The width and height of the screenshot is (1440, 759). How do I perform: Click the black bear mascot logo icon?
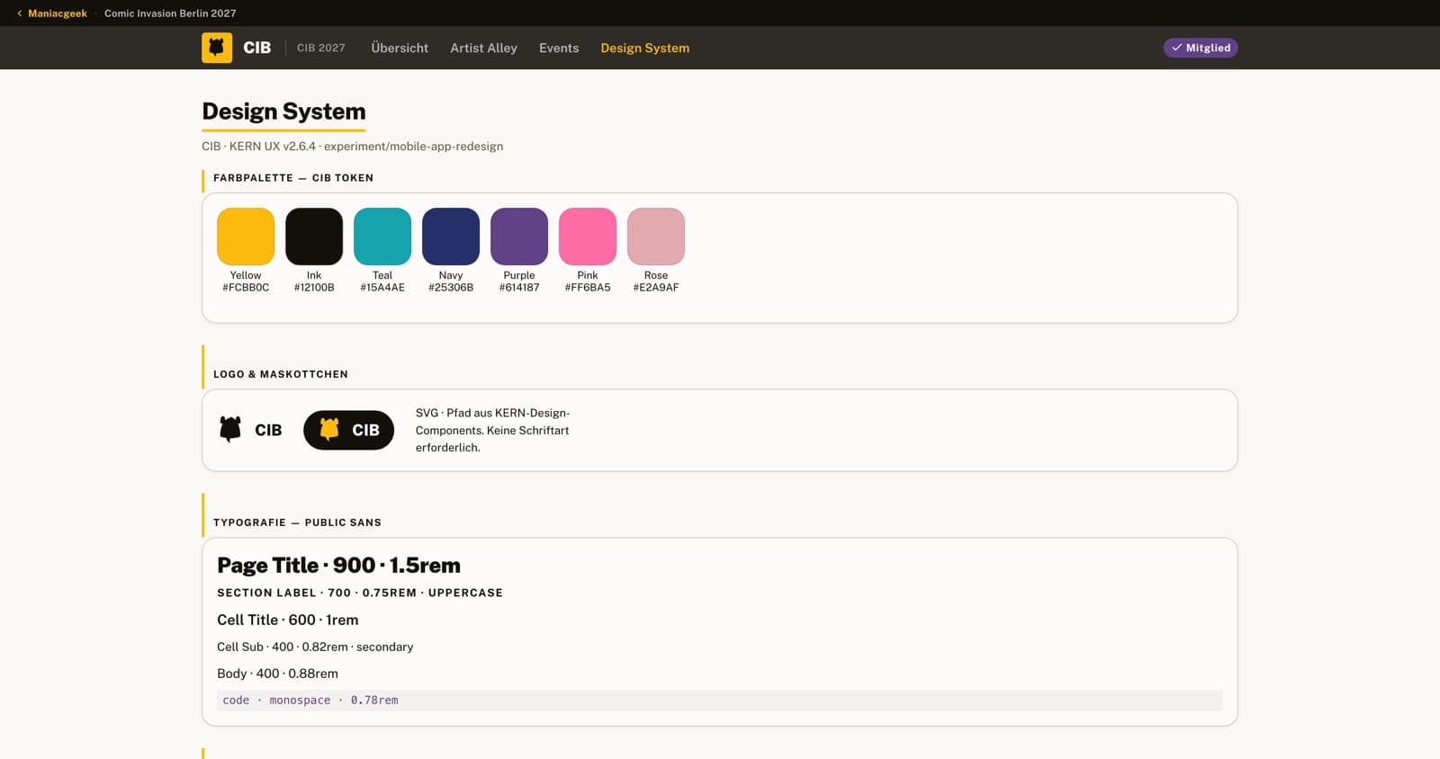(230, 429)
